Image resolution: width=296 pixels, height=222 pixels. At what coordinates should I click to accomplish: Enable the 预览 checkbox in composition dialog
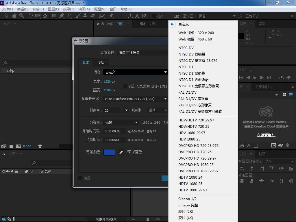click(80, 178)
